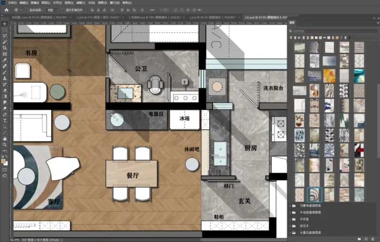This screenshot has width=380, height=242.
Task: Select the Horizontal Type tool
Action: 4,121
